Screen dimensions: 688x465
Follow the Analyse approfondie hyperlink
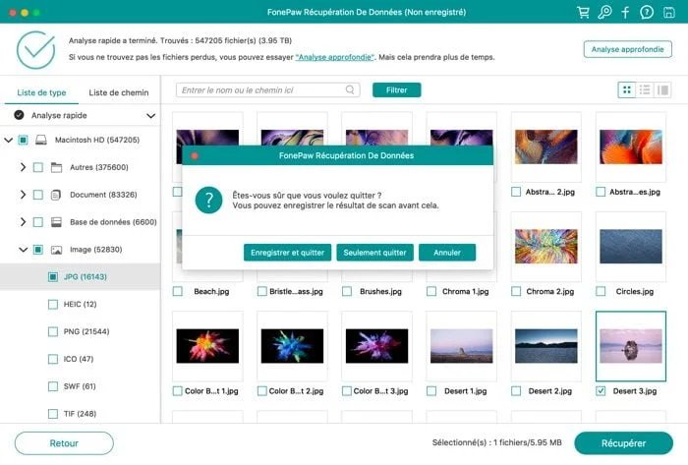(x=335, y=57)
